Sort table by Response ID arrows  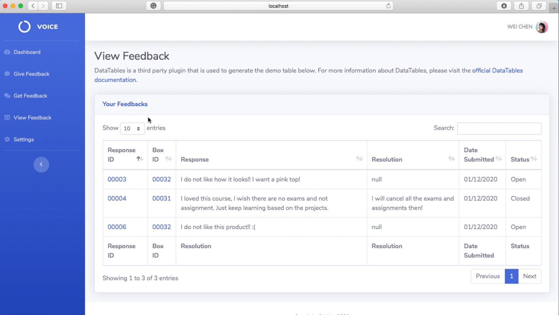140,159
